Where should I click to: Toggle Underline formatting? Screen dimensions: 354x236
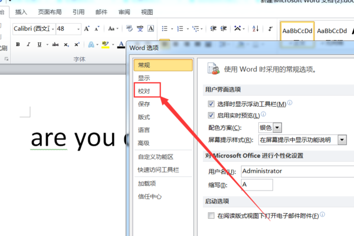[40, 44]
